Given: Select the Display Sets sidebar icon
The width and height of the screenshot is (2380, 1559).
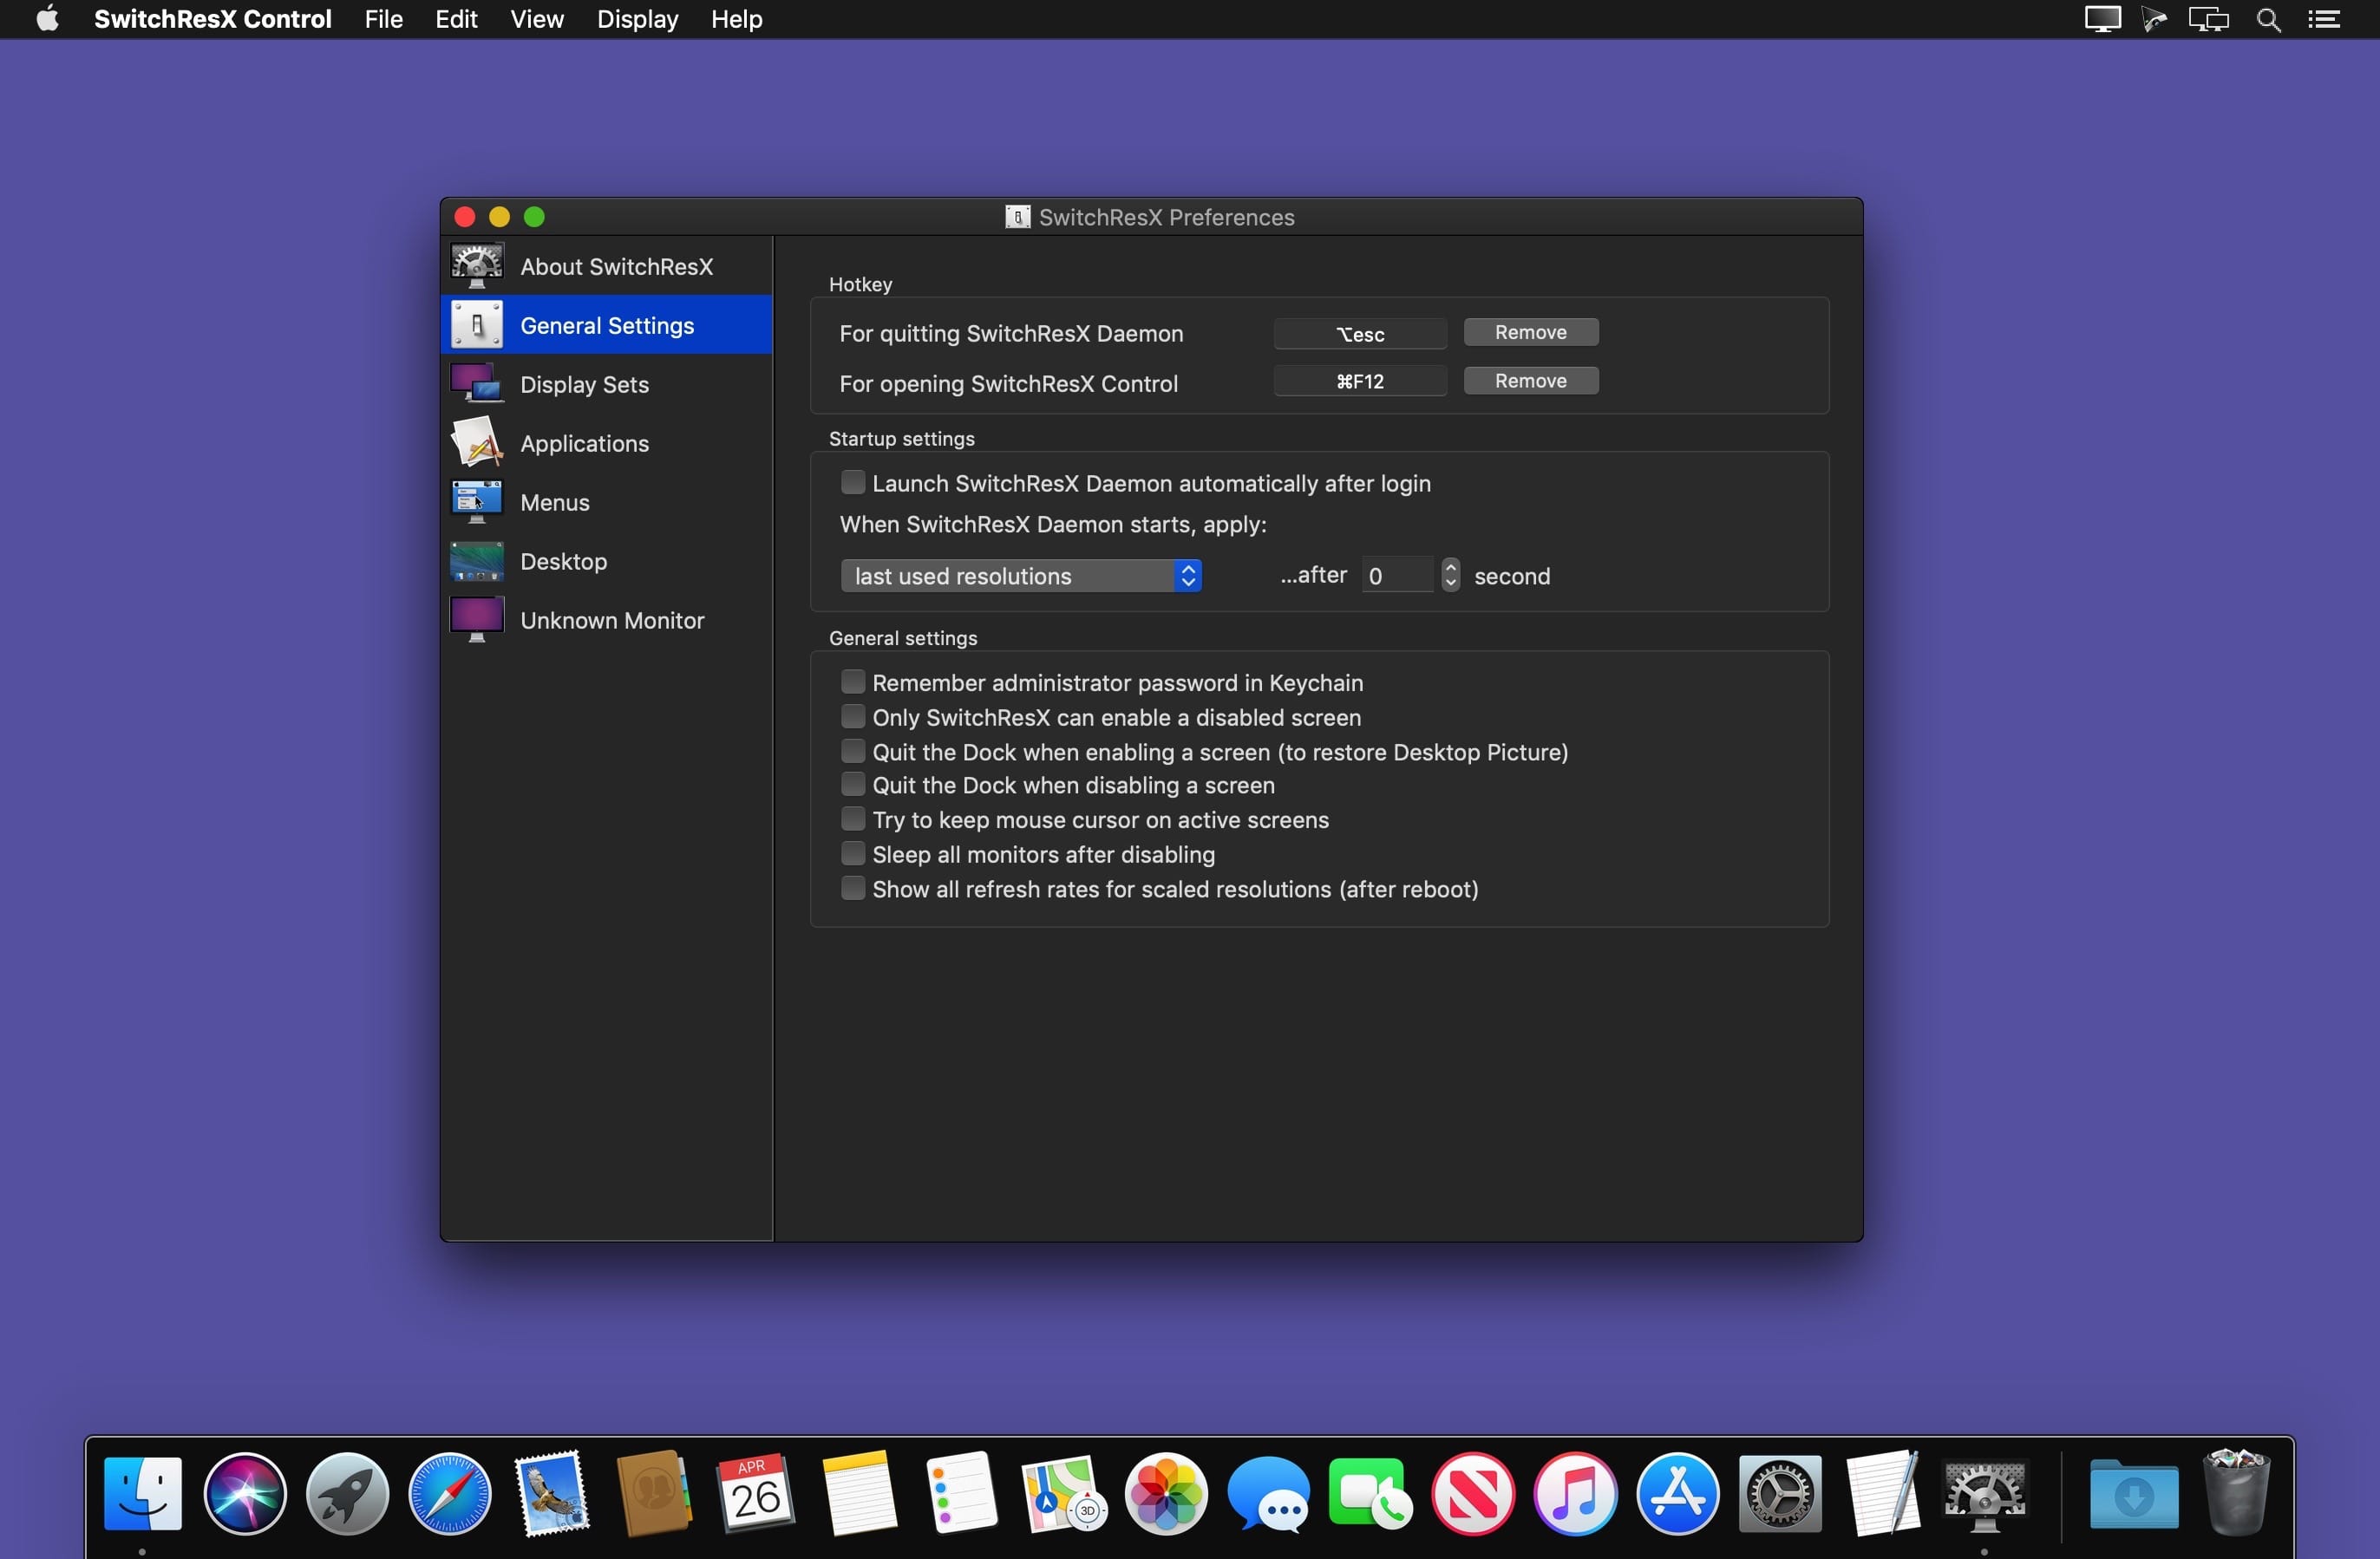Looking at the screenshot, I should pyautogui.click(x=476, y=384).
